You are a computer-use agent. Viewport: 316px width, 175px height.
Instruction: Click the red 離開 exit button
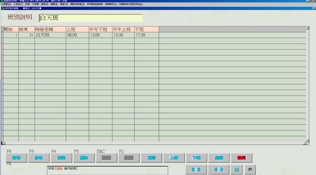[x=242, y=158]
